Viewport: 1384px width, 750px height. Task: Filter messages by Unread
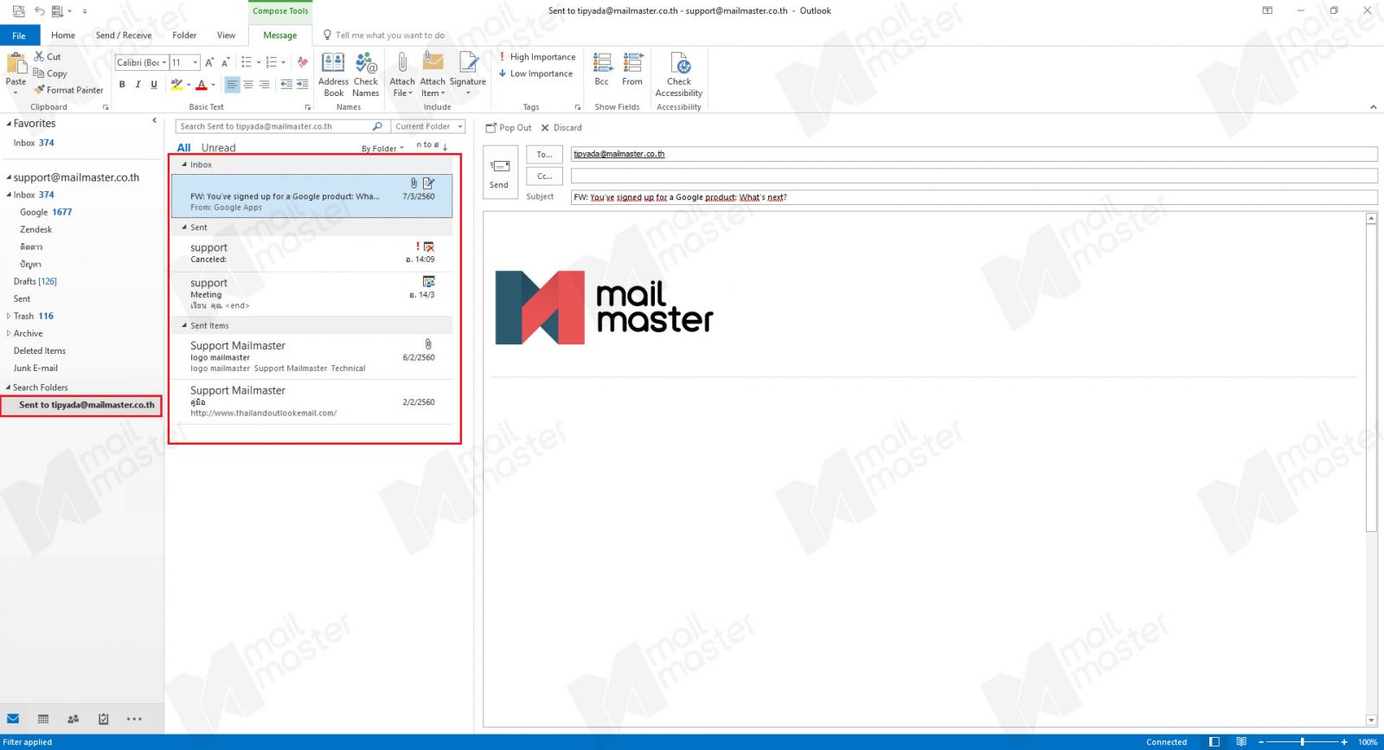tap(218, 148)
